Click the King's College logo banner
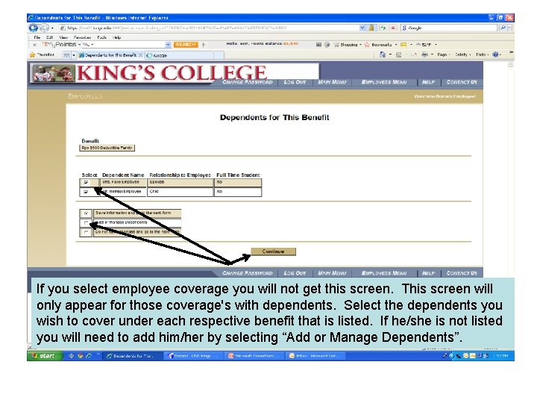Screen dimensions: 537x403 pos(175,73)
